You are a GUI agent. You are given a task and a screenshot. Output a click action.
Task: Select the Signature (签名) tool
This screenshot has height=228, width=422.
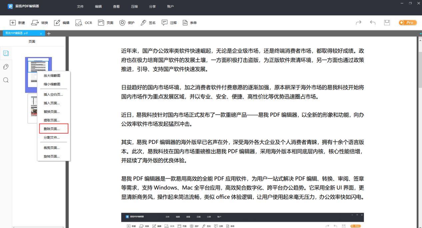148,23
